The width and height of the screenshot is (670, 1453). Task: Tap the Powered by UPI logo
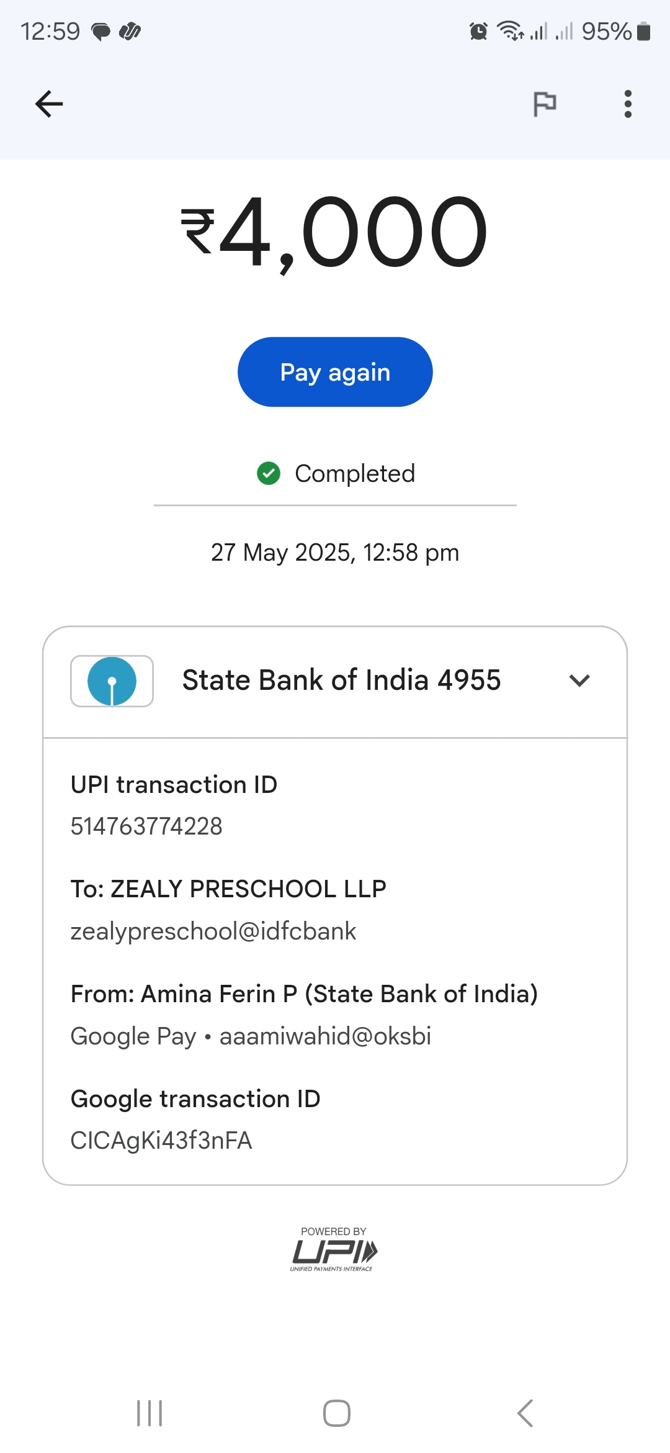coord(334,1249)
